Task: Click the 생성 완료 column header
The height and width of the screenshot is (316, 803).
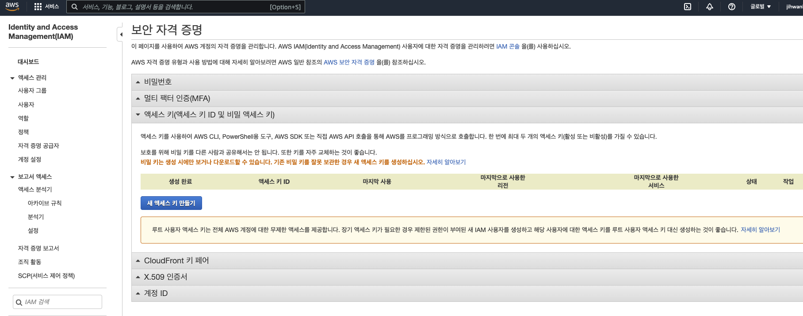Action: [x=180, y=182]
